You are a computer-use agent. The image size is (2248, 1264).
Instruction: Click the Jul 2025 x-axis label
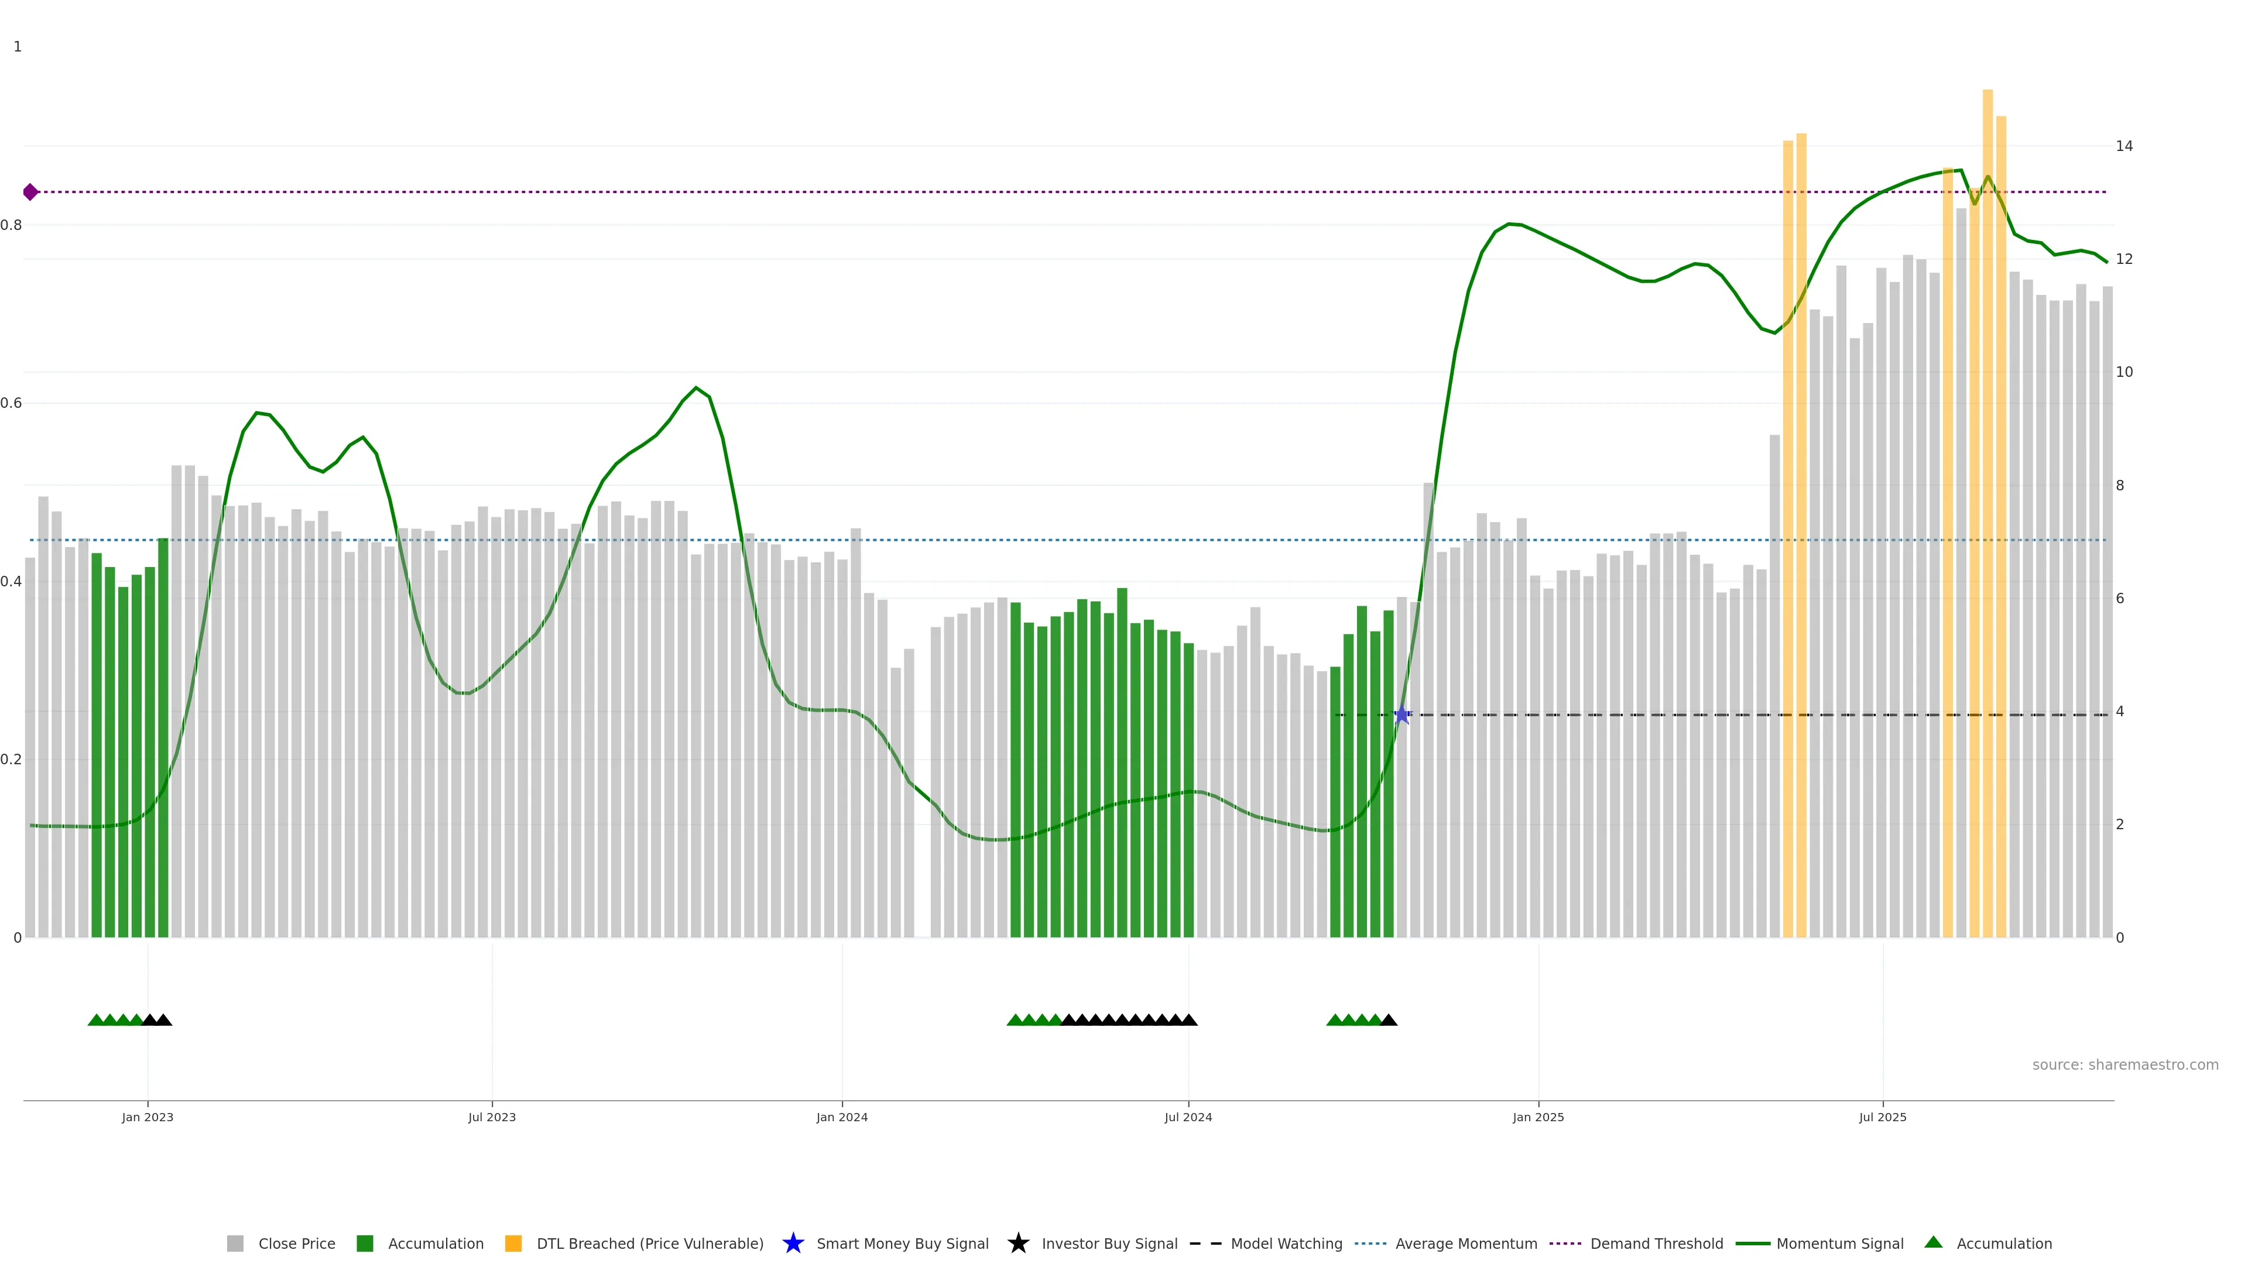tap(1882, 1117)
